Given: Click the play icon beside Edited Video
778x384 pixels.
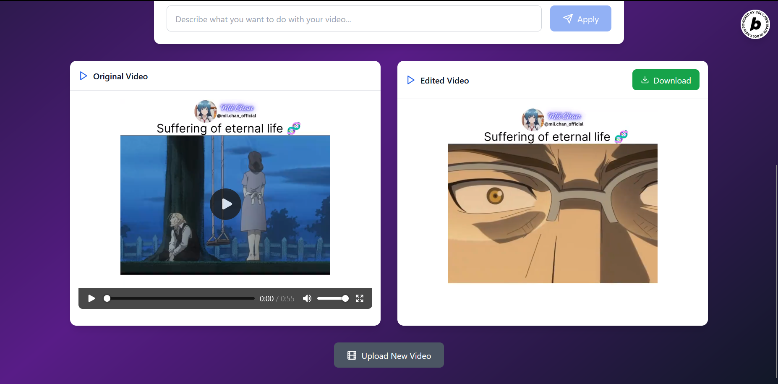Looking at the screenshot, I should [411, 80].
